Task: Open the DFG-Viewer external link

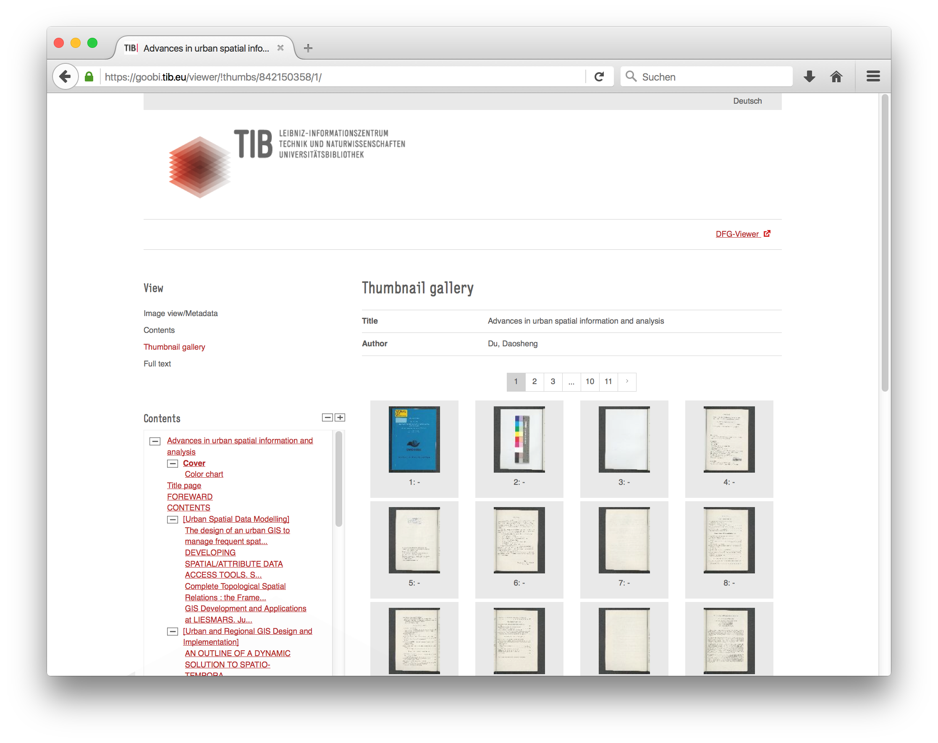Action: tap(743, 234)
